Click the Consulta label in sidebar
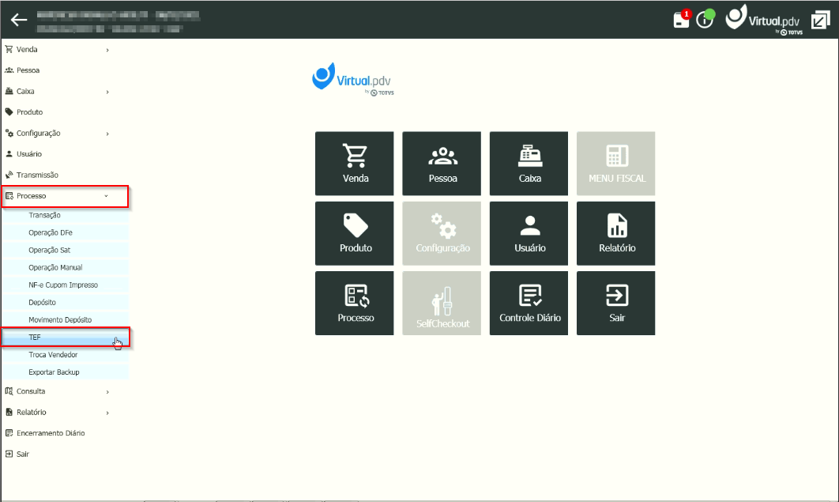The height and width of the screenshot is (502, 839). 31,391
